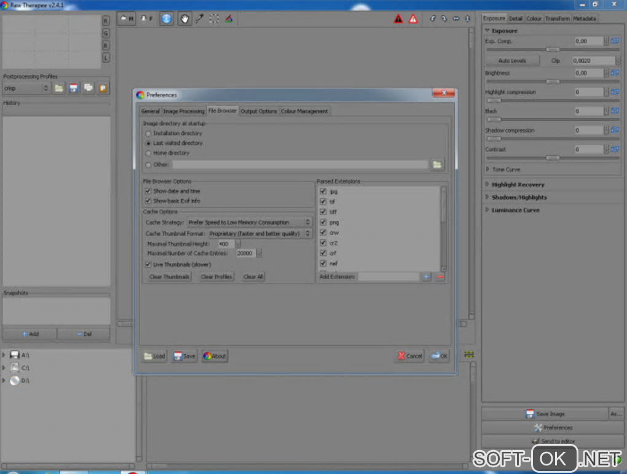The image size is (627, 474).
Task: Click the Clear All cache button
Action: [x=253, y=277]
